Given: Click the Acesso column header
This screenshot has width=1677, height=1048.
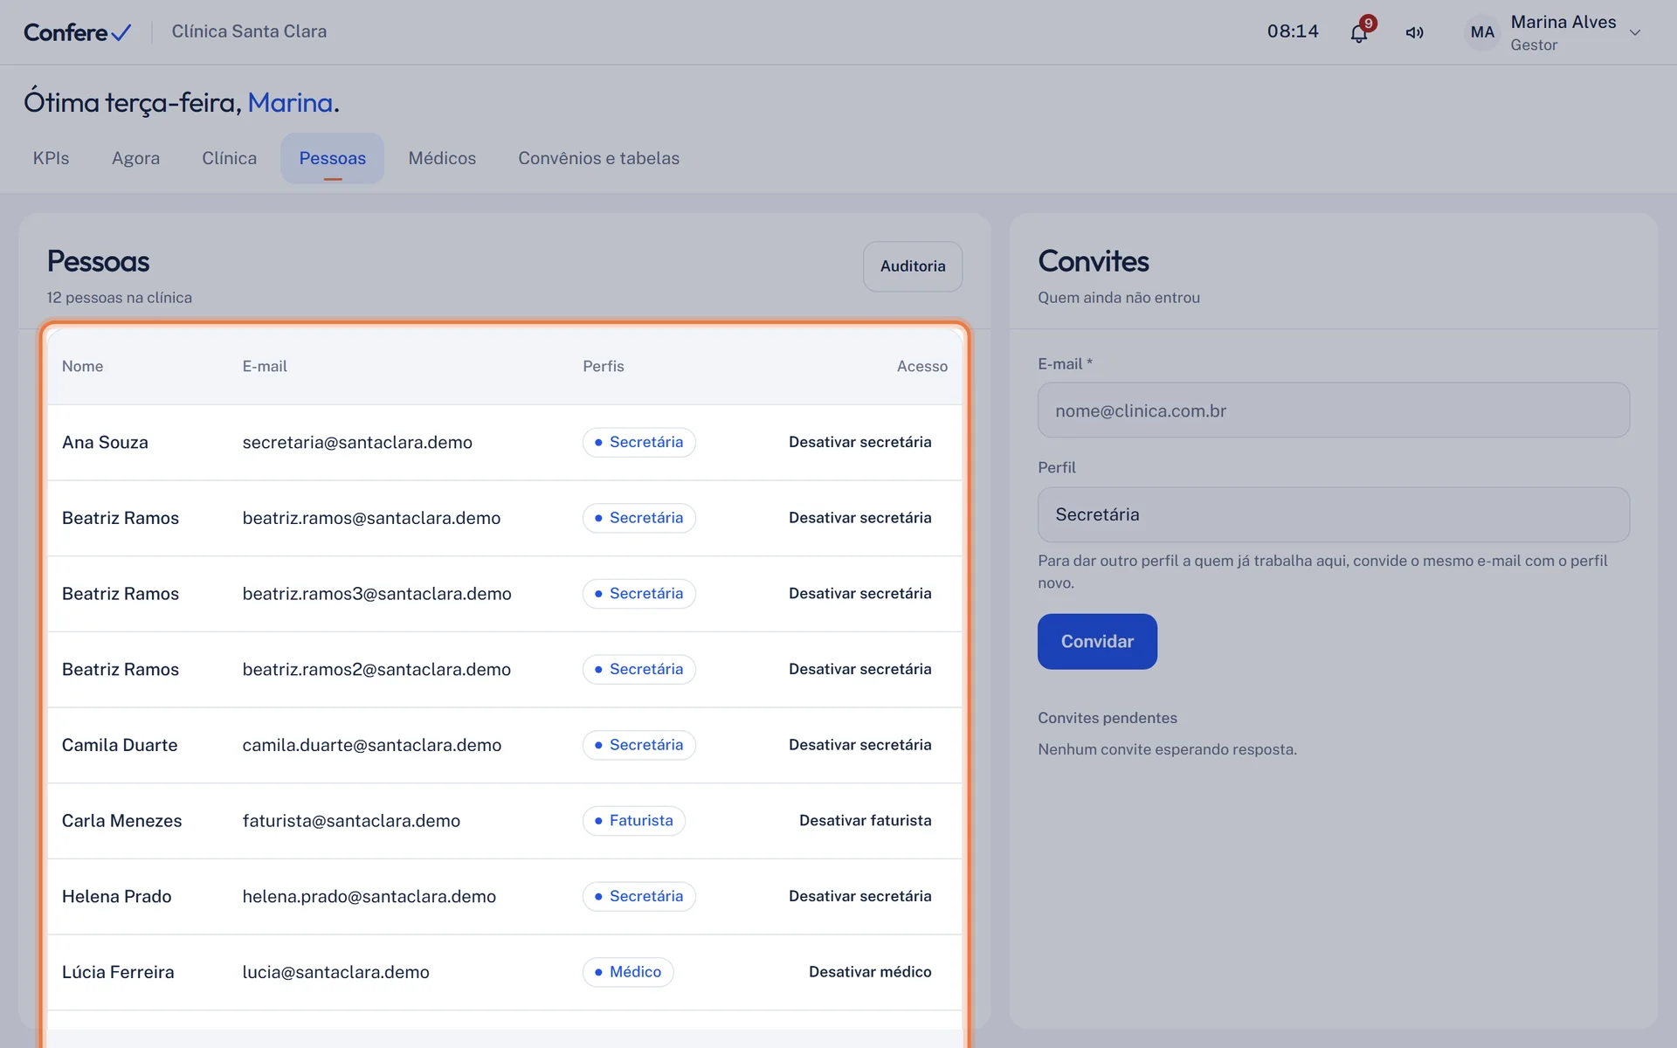Looking at the screenshot, I should [921, 367].
